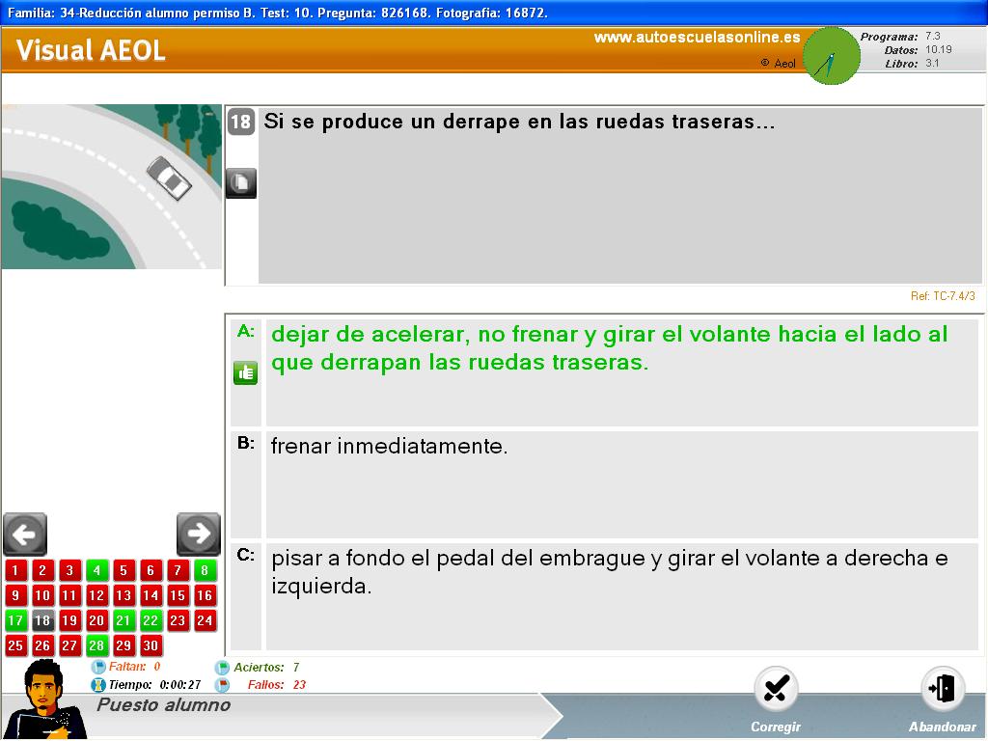Click the green clock timer icon
The image size is (988, 741).
click(831, 56)
